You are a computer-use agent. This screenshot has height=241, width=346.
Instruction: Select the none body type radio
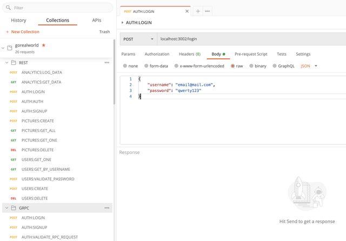click(x=125, y=66)
